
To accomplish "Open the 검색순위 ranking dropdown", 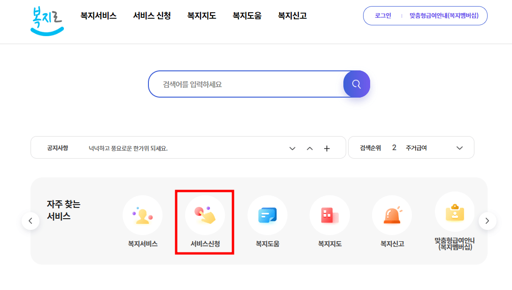I will (459, 147).
